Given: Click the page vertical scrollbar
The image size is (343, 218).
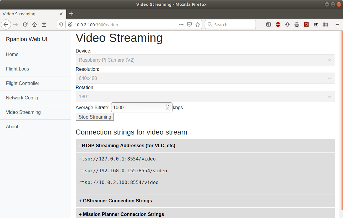Looking at the screenshot, I should point(342,120).
